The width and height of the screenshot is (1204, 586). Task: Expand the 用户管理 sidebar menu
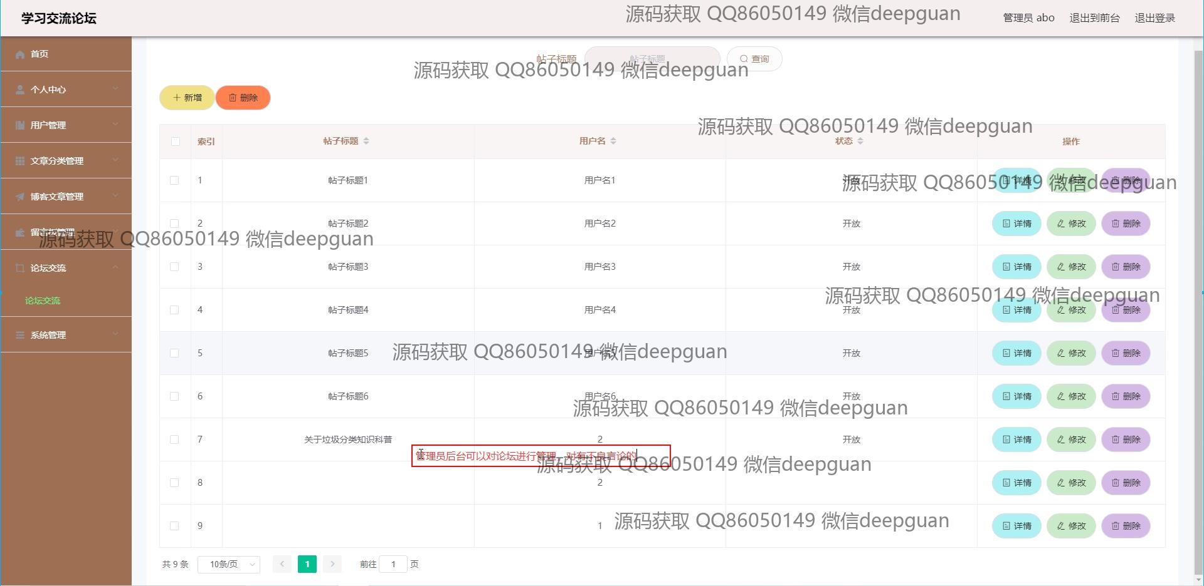(66, 125)
